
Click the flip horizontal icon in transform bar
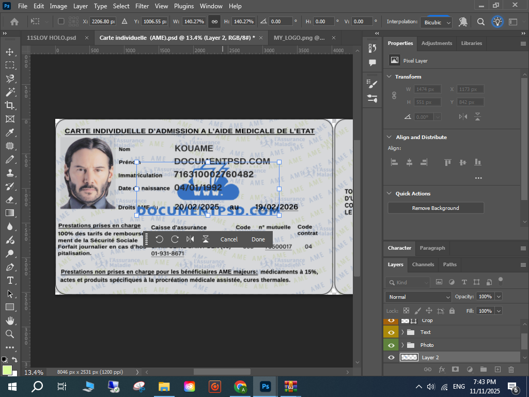(x=190, y=239)
